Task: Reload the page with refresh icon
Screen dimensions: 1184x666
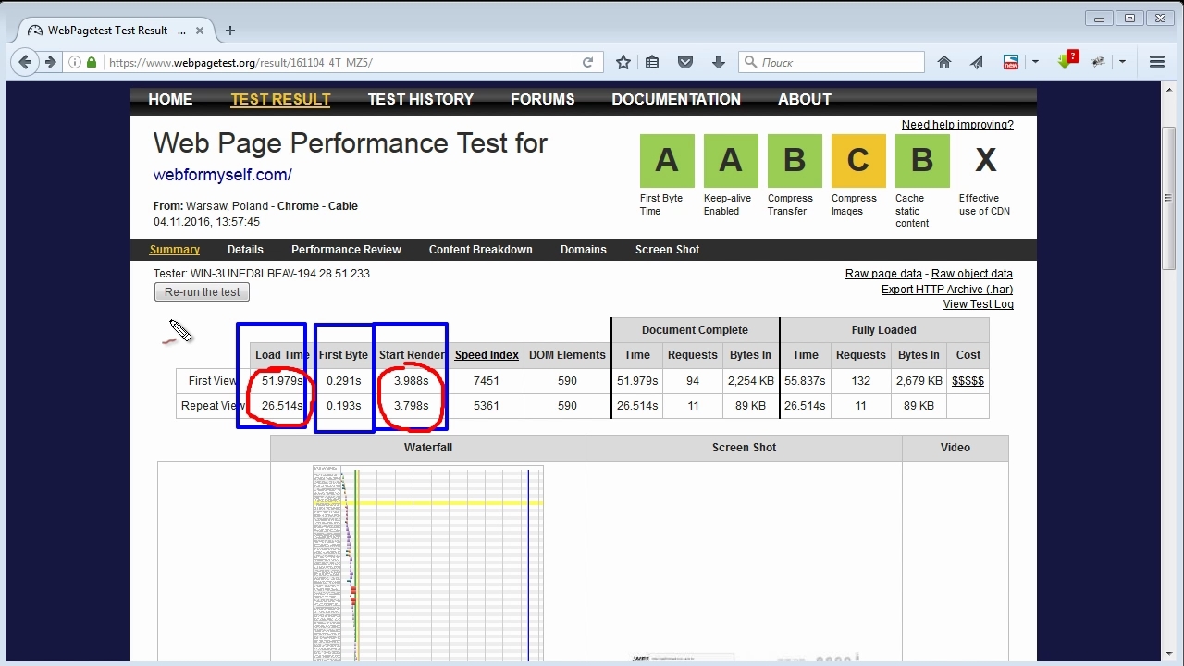Action: click(x=587, y=62)
